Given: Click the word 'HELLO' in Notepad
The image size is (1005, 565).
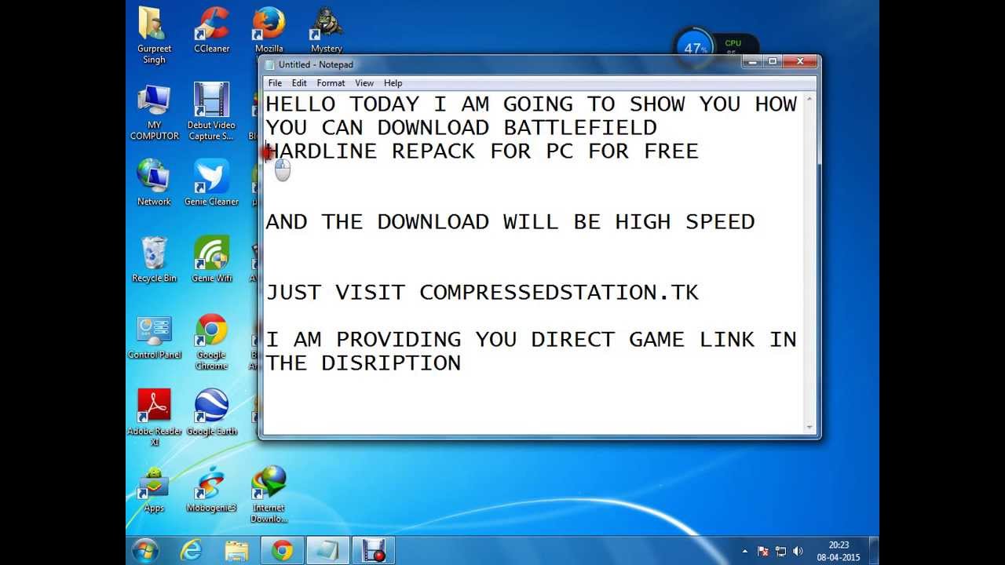Looking at the screenshot, I should pos(301,104).
